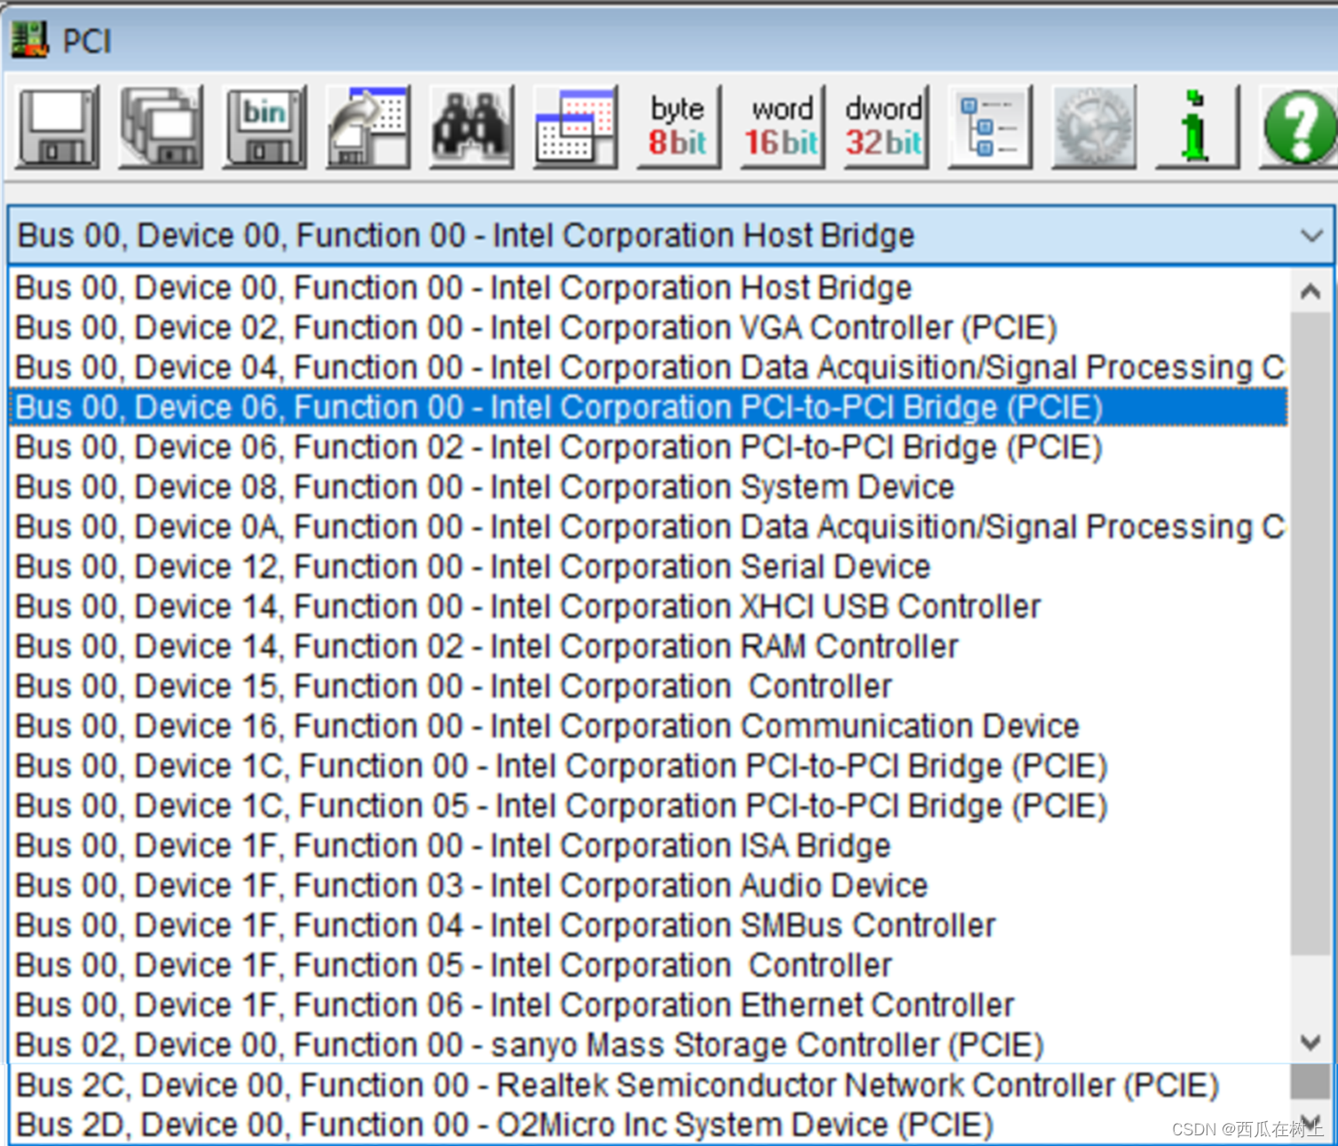The width and height of the screenshot is (1338, 1146).
Task: Select Device 15 Function 00 Controller entry
Action: (648, 686)
